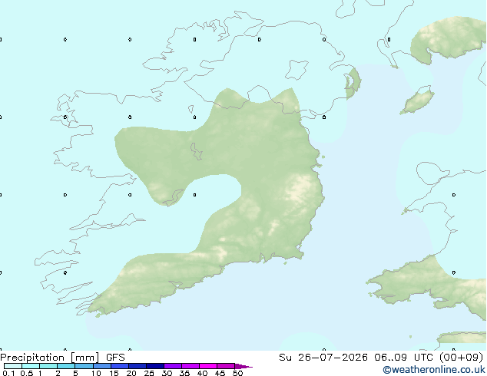The height and width of the screenshot is (376, 487).
Task: Click the '(00+09)' forecast offset text
Action: pos(462,358)
